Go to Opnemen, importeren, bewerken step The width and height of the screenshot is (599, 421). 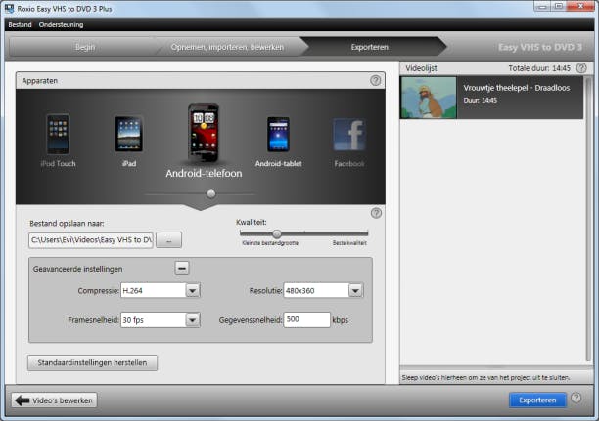coord(227,47)
